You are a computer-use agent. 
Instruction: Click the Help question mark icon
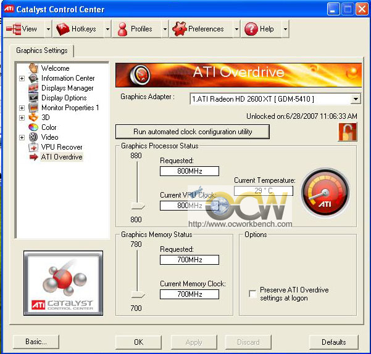[x=251, y=29]
